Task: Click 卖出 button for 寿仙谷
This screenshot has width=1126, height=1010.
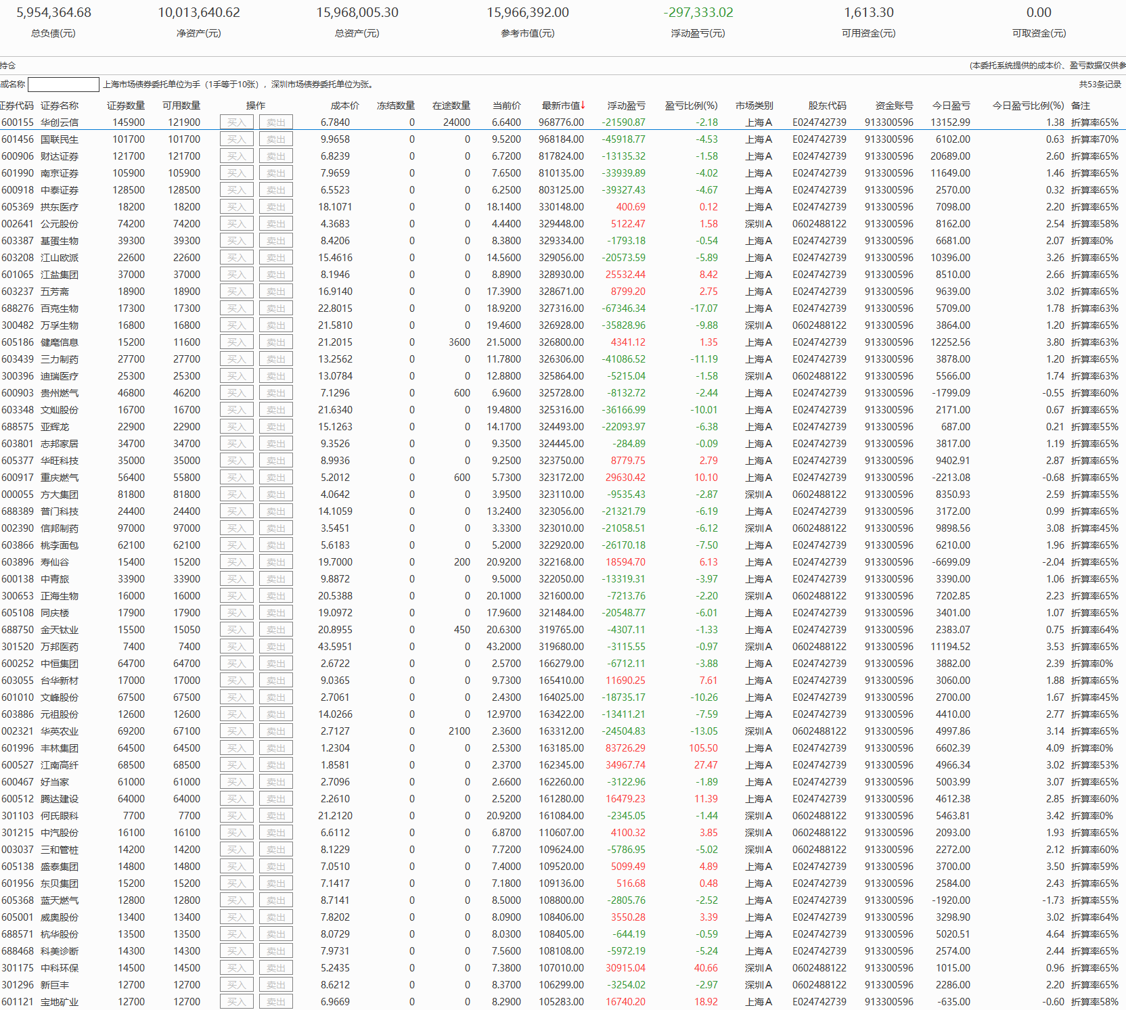Action: [x=276, y=562]
